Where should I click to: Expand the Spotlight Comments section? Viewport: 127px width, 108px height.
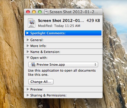point(28,33)
